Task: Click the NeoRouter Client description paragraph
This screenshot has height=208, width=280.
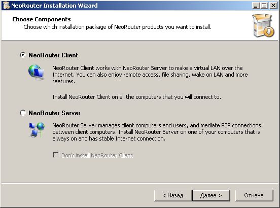Action: pos(150,75)
